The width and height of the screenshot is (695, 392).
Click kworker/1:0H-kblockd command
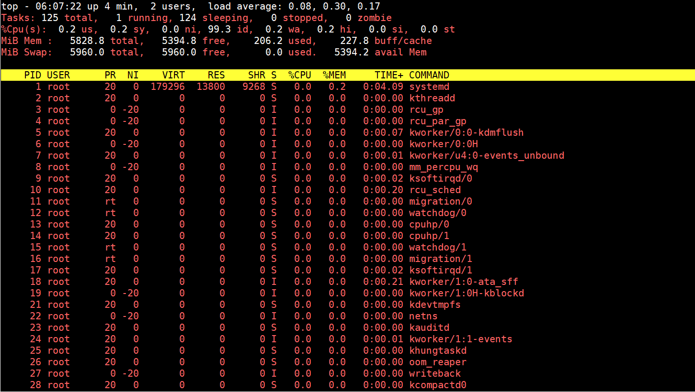[467, 293]
